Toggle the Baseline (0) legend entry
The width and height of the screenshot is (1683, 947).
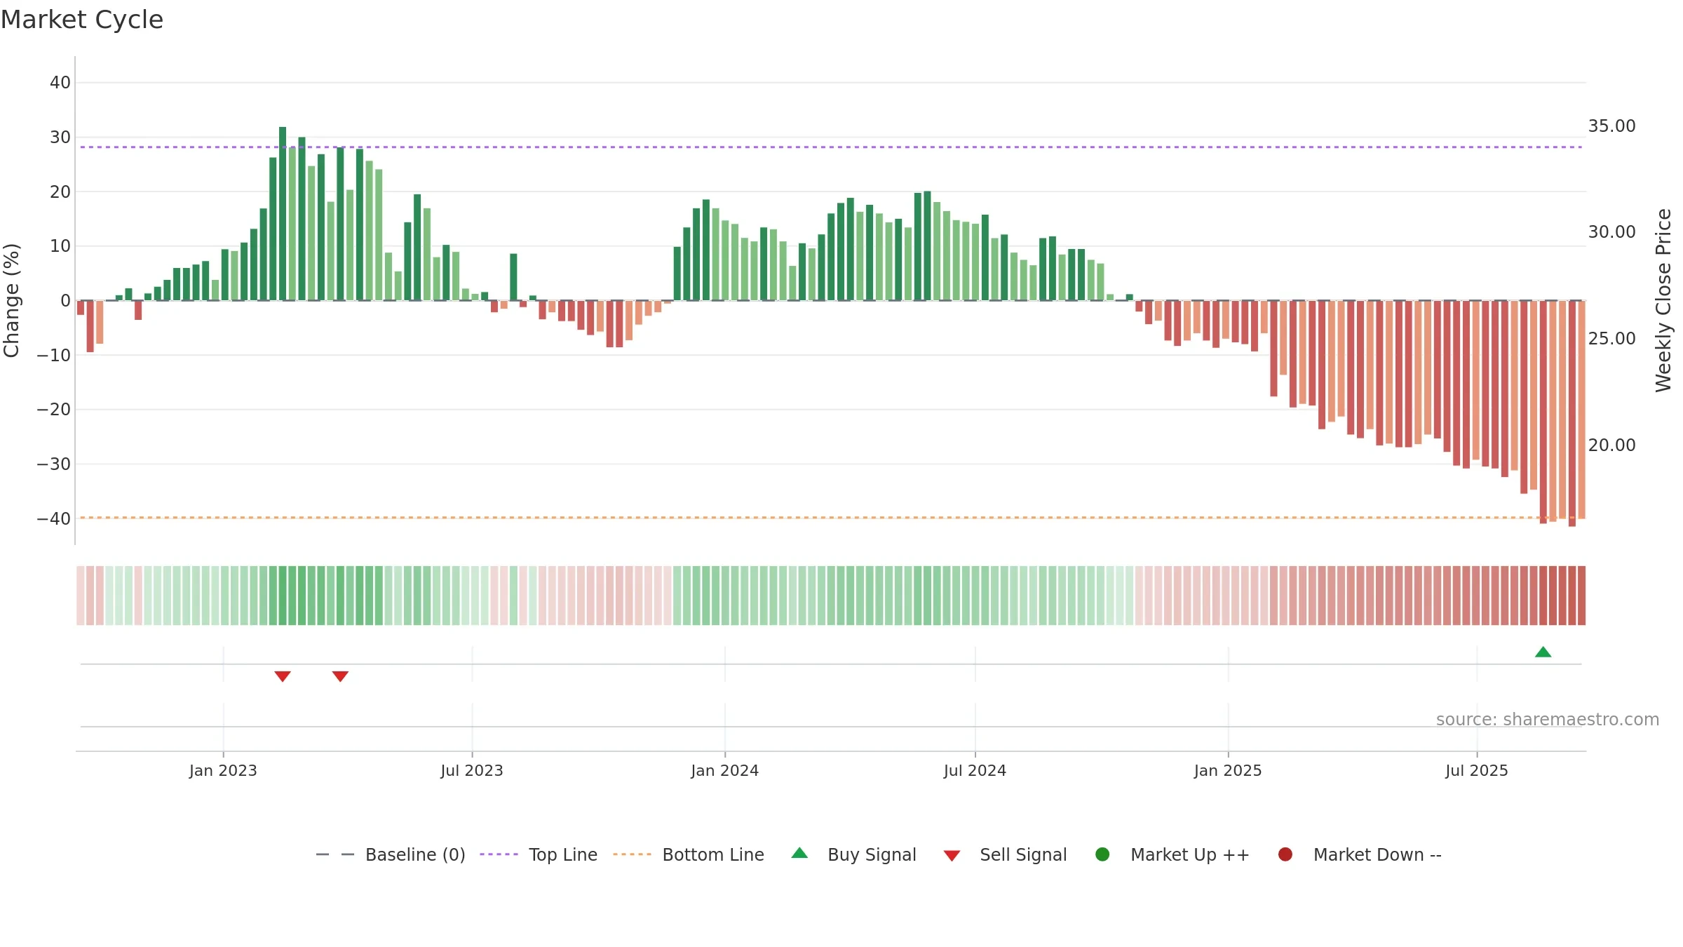(x=391, y=854)
